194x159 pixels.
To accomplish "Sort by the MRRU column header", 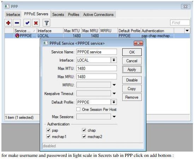I will 108,31.
